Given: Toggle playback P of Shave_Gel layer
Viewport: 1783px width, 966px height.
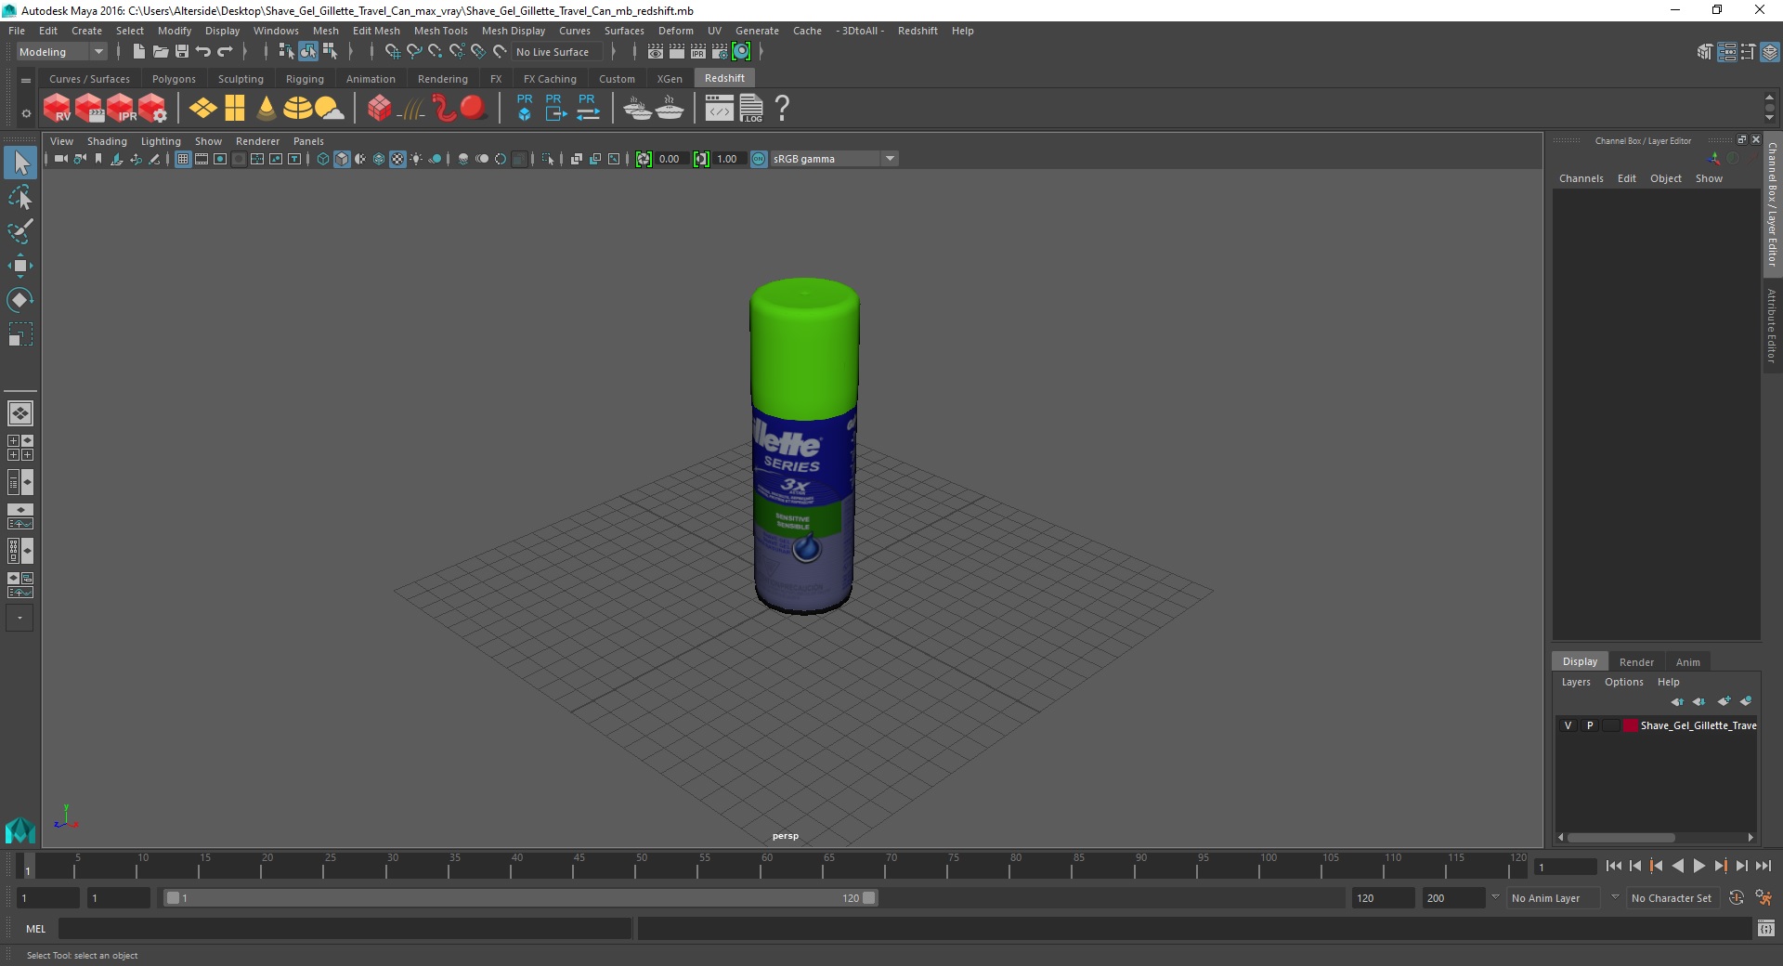Looking at the screenshot, I should pos(1590,725).
